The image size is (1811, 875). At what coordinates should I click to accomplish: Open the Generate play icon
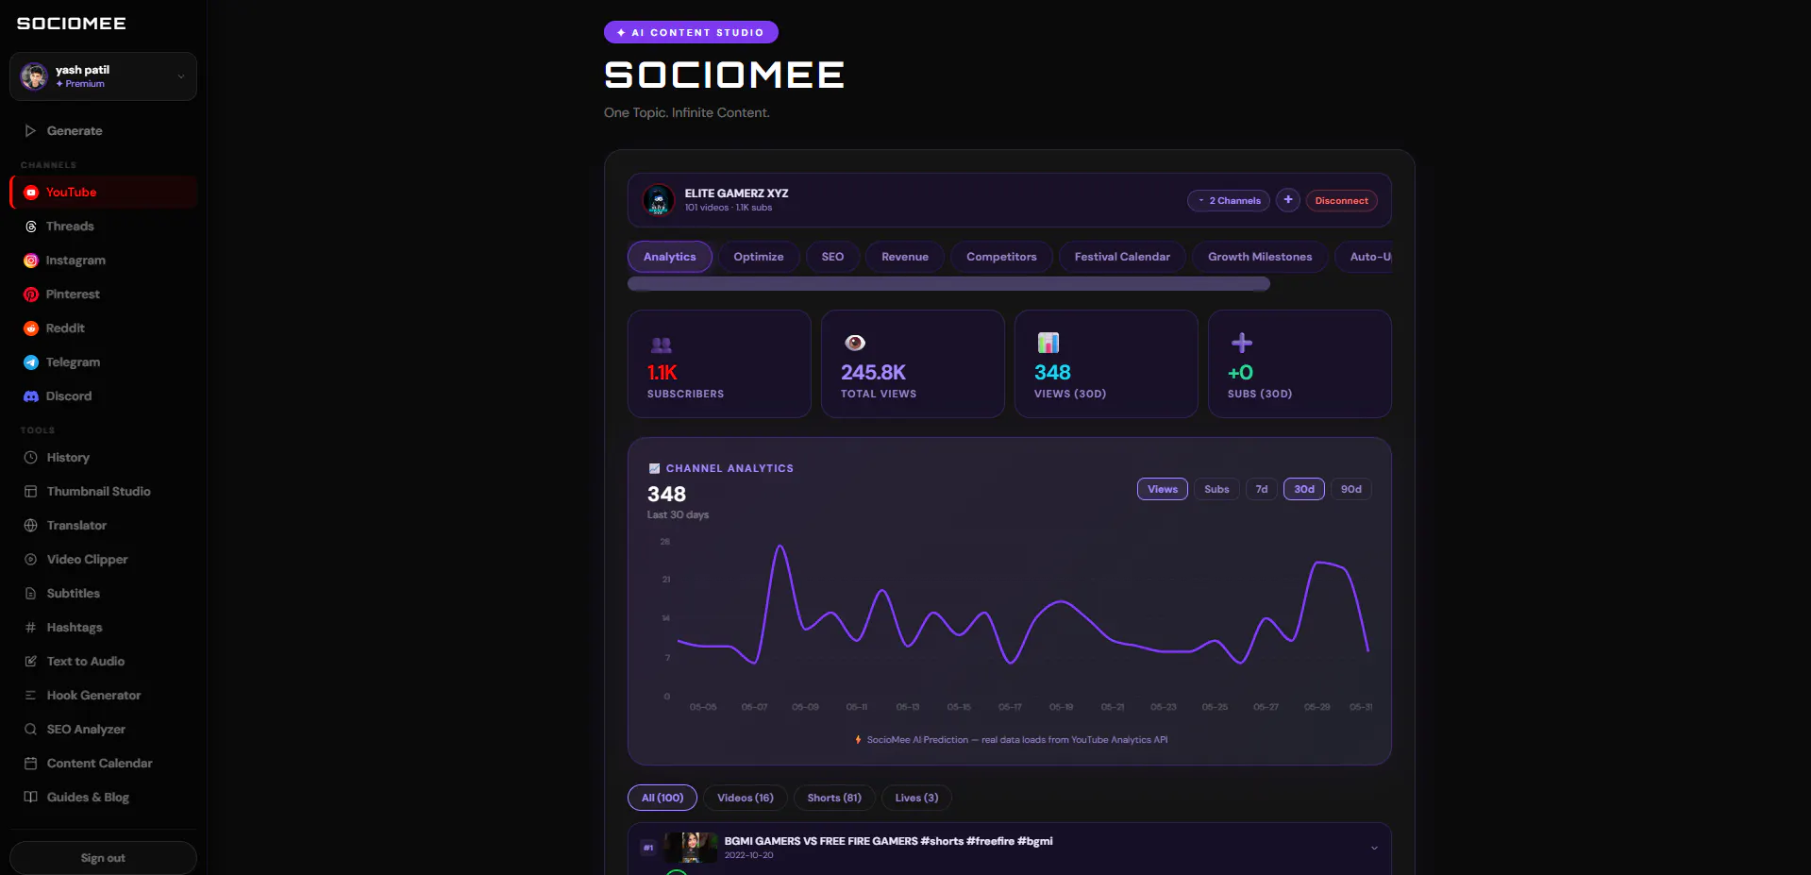point(30,131)
